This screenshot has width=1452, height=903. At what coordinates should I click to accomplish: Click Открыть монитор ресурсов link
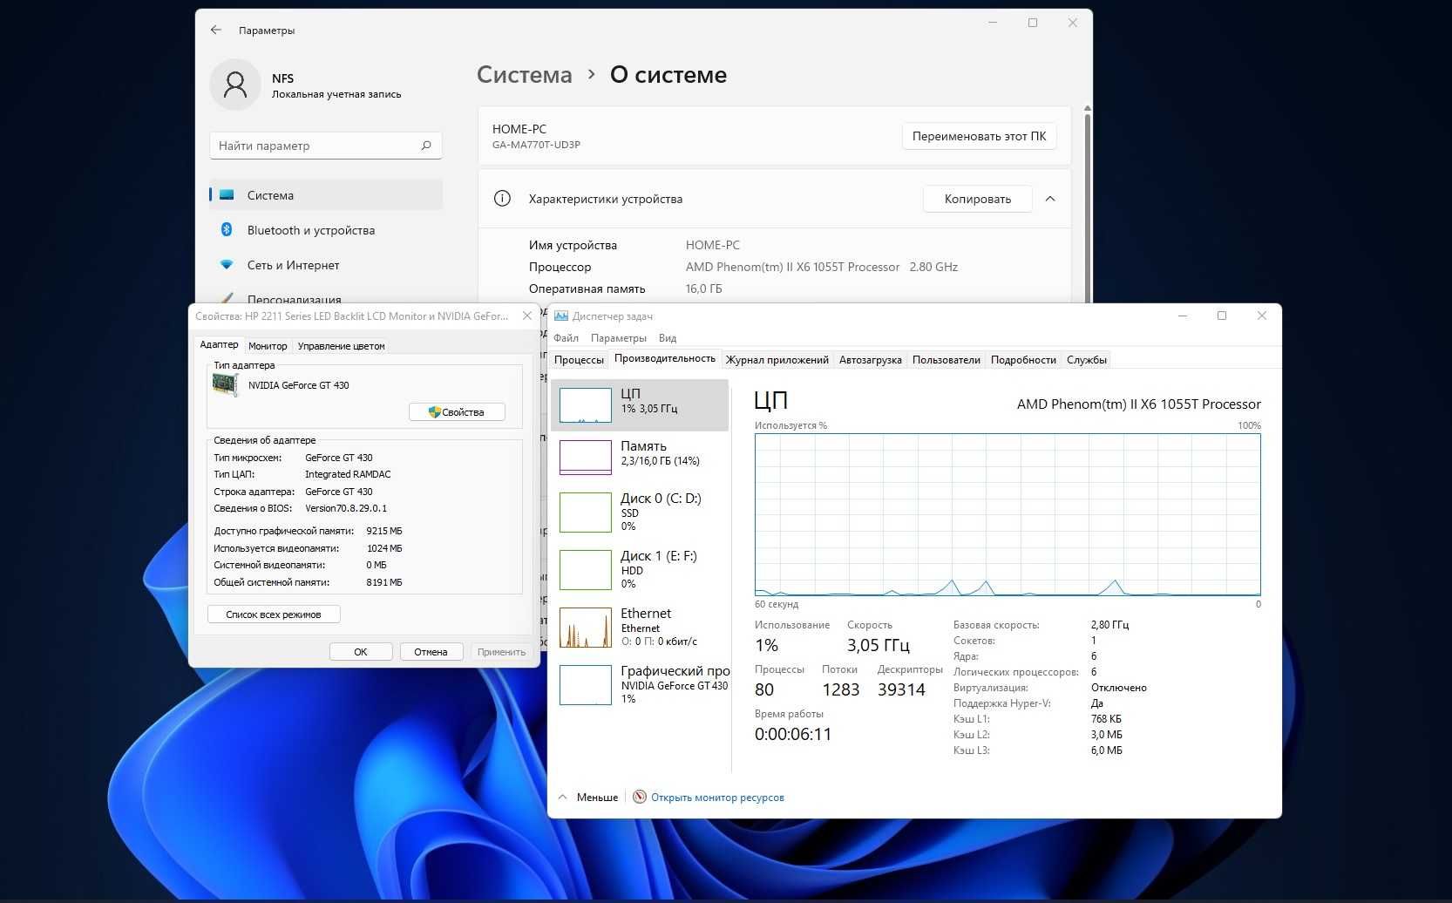[717, 797]
